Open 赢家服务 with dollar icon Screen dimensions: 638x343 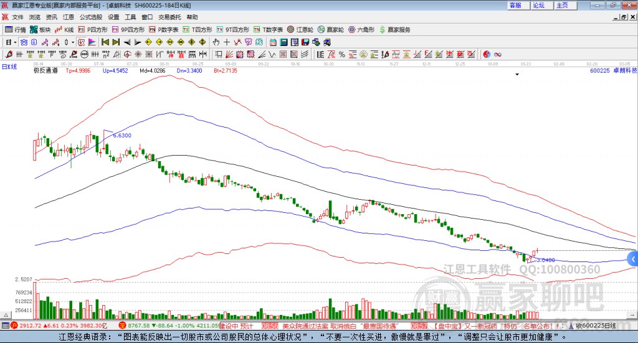(395, 30)
